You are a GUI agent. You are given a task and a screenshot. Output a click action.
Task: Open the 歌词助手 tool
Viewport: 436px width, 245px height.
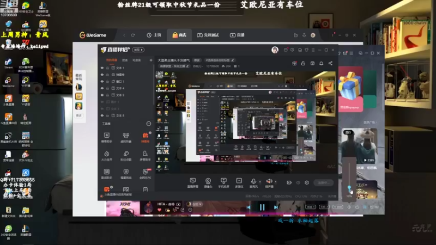[106, 174]
